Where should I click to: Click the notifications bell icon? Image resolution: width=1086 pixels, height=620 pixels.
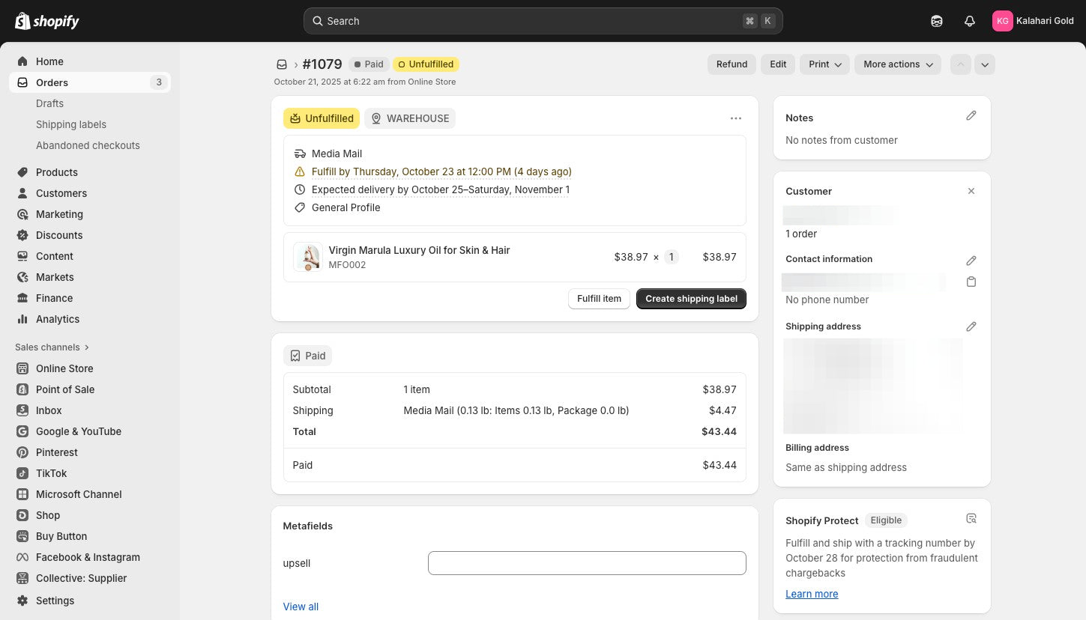(x=969, y=21)
